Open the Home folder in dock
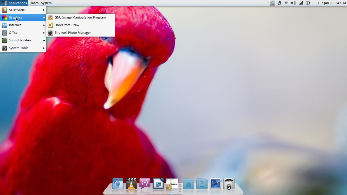This screenshot has width=347, height=195. coord(188,184)
